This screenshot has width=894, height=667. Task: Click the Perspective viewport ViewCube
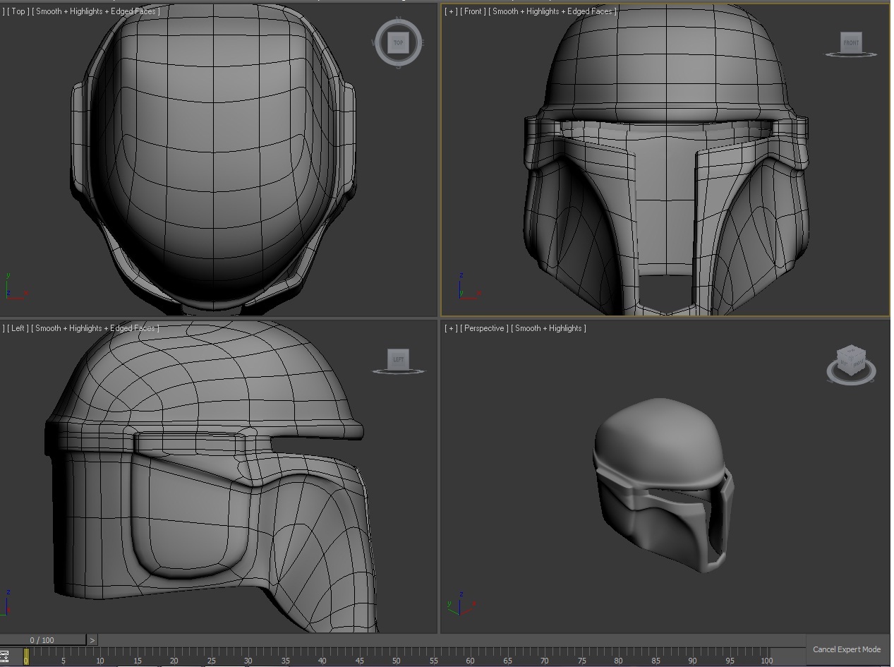[x=851, y=362]
